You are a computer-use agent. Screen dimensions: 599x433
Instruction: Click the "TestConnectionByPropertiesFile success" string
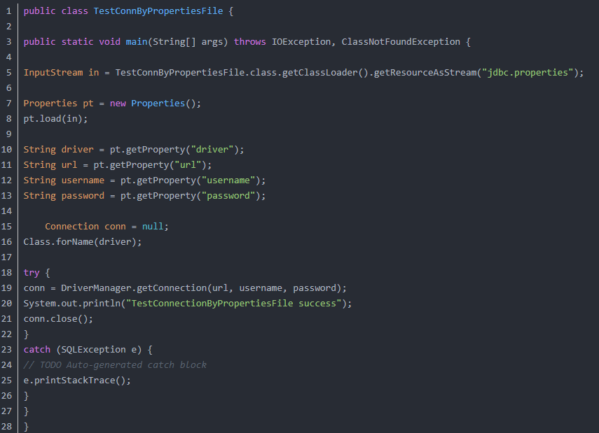234,304
